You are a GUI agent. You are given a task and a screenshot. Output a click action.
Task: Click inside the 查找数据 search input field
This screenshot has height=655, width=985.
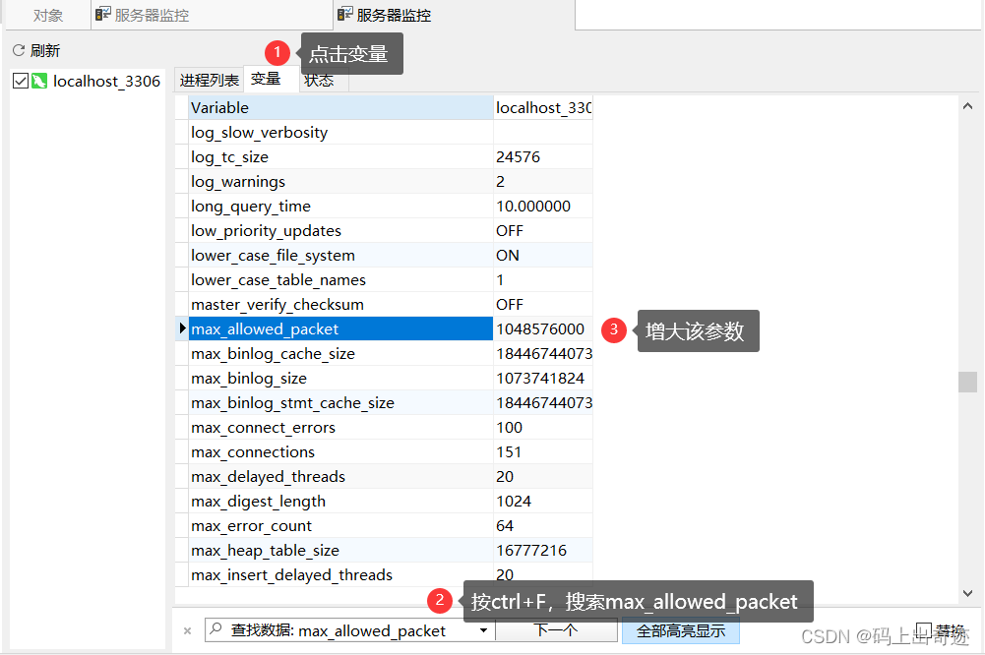(x=344, y=630)
